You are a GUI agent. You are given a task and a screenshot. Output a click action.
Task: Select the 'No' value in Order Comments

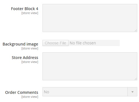[46, 92]
